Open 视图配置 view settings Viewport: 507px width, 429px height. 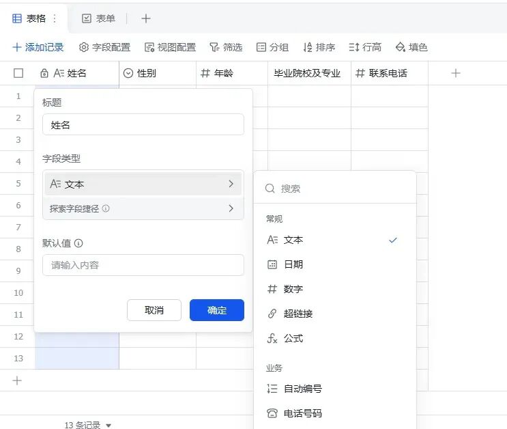(170, 47)
